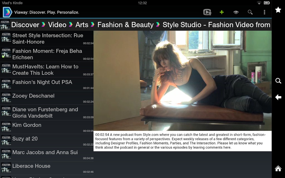The image size is (285, 178).
Task: Tap the Fashion's Night Out PSA thumbnail
Action: 6,84
